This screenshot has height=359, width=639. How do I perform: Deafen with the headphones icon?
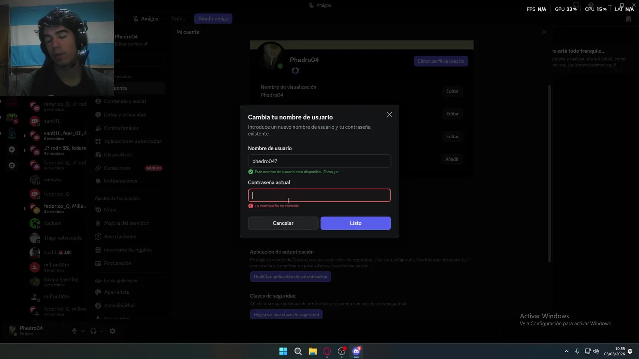pos(93,331)
